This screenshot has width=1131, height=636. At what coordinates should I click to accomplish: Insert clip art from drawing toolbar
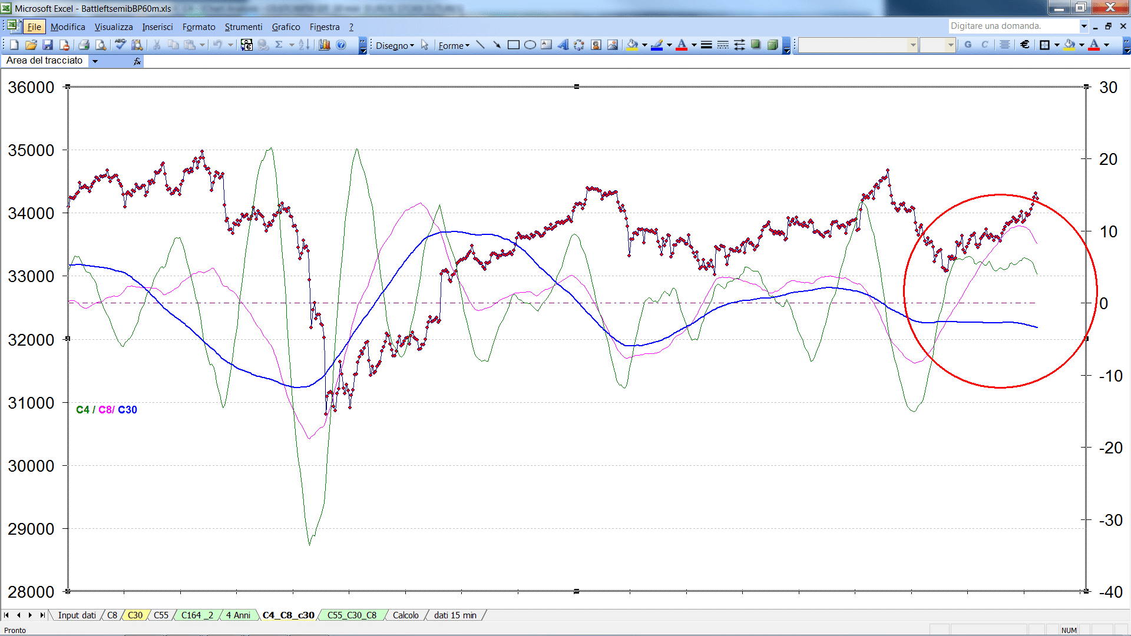coord(596,45)
